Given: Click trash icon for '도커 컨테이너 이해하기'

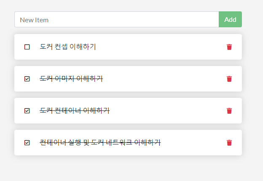Looking at the screenshot, I should click(229, 111).
